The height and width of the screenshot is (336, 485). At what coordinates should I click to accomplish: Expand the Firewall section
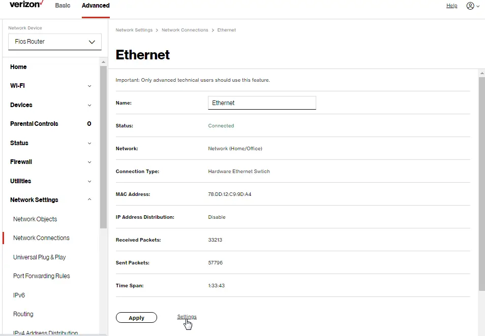49,162
